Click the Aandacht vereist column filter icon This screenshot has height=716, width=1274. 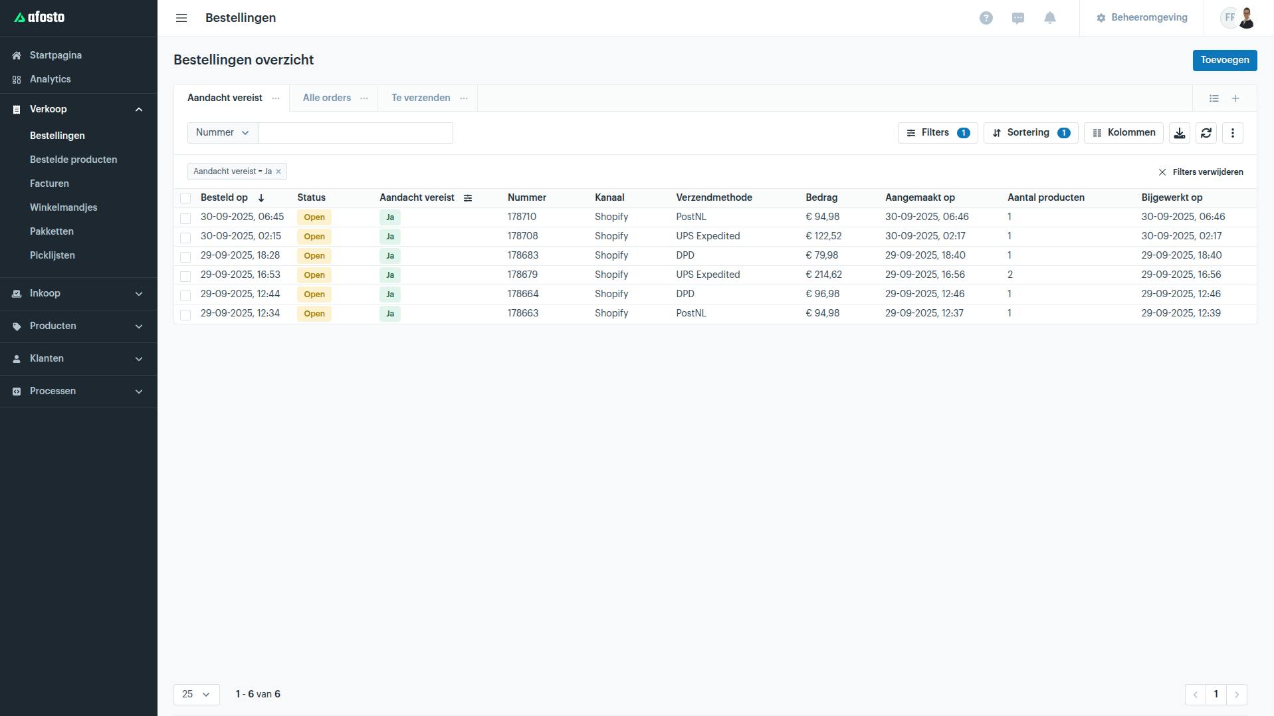pos(468,198)
